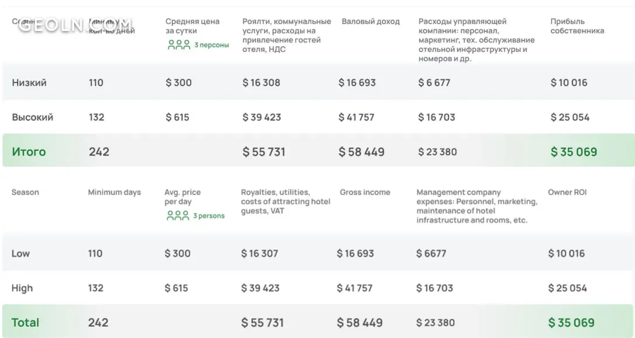
Task: Click the green "3 персоны" label
Action: tap(211, 45)
